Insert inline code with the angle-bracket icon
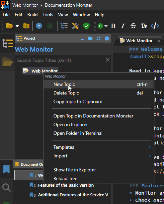Viewport: 164px width, 204px height. click(x=155, y=26)
